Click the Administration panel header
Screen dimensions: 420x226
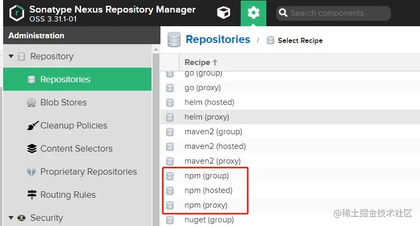click(82, 35)
